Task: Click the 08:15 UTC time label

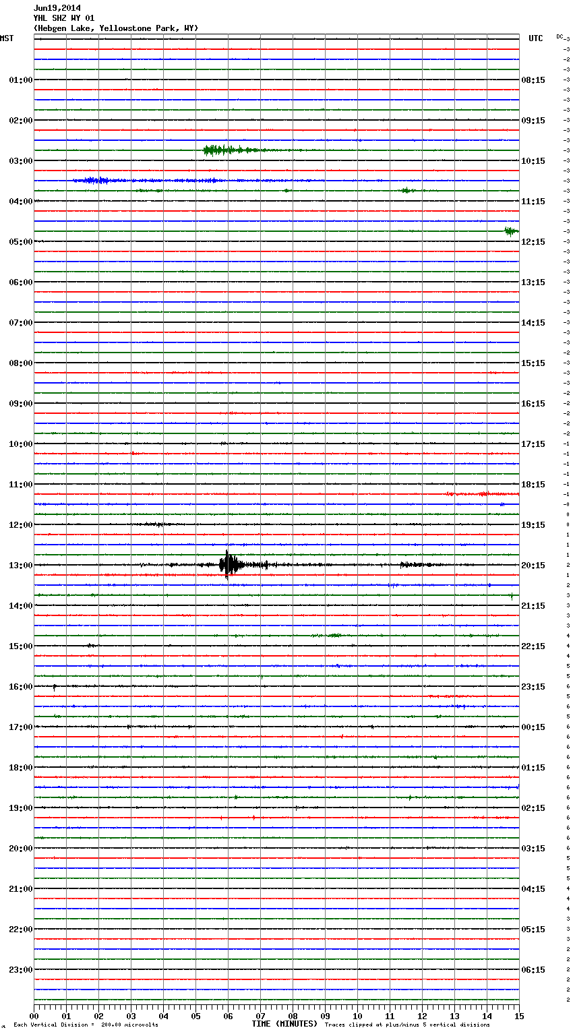Action: 533,80
